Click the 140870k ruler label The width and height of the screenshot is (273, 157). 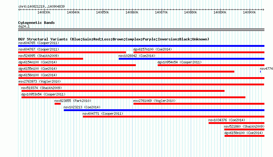click(x=161, y=12)
